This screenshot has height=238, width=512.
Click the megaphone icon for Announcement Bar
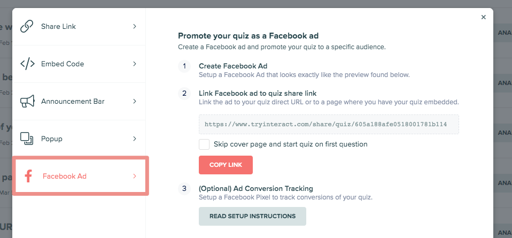pyautogui.click(x=27, y=101)
